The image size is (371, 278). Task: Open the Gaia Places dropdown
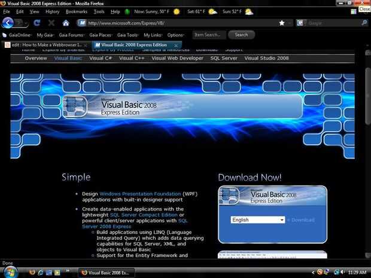[x=101, y=35]
